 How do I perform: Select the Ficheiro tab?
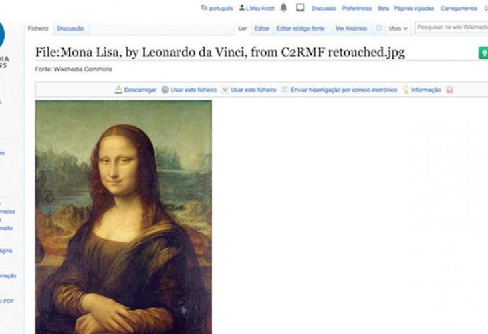point(38,28)
